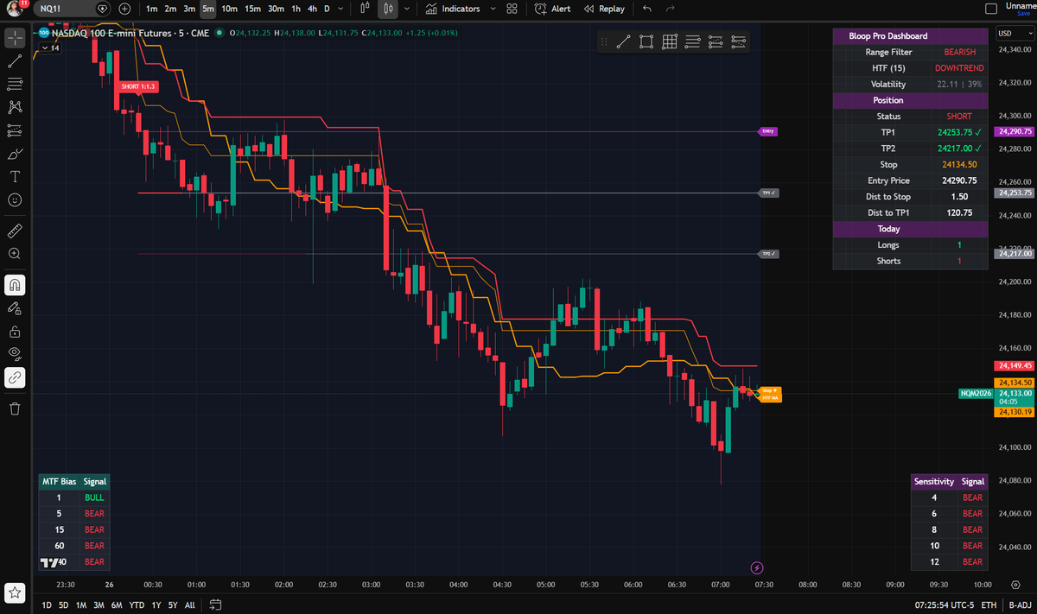The height and width of the screenshot is (614, 1037).
Task: Start bar Replay mode
Action: 604,9
